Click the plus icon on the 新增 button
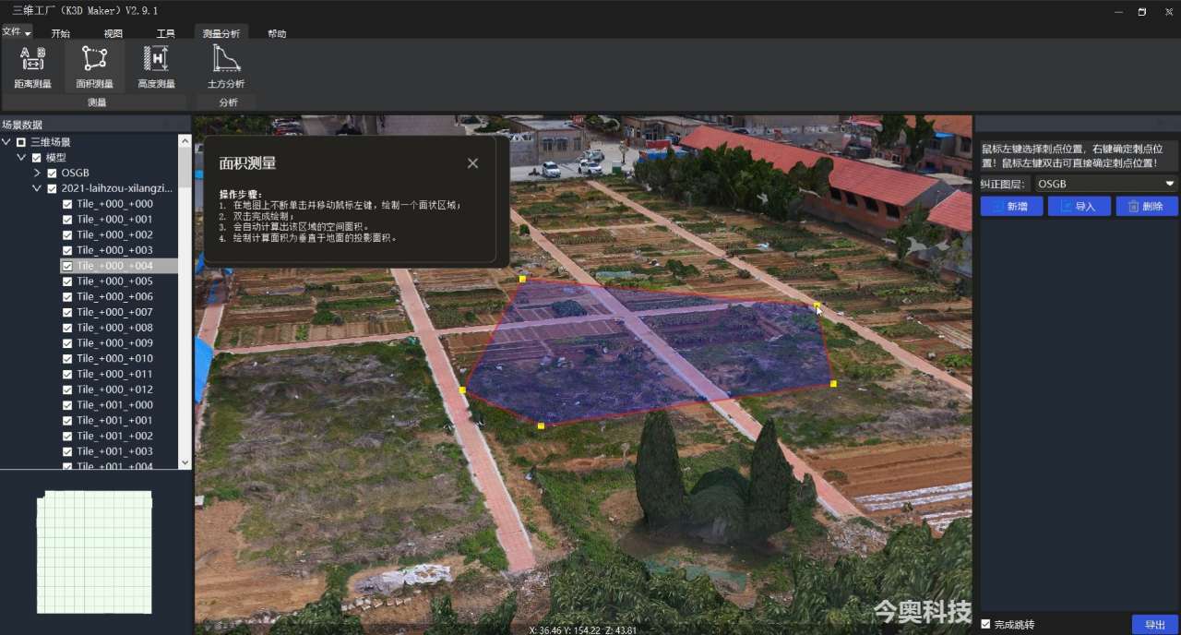Screen dimensions: 1181x635 click(x=998, y=206)
